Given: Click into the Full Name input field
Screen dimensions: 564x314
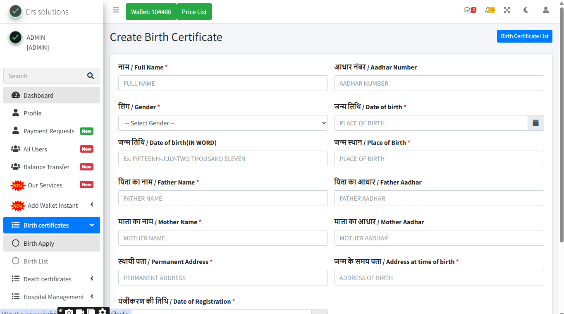Looking at the screenshot, I should coord(223,83).
